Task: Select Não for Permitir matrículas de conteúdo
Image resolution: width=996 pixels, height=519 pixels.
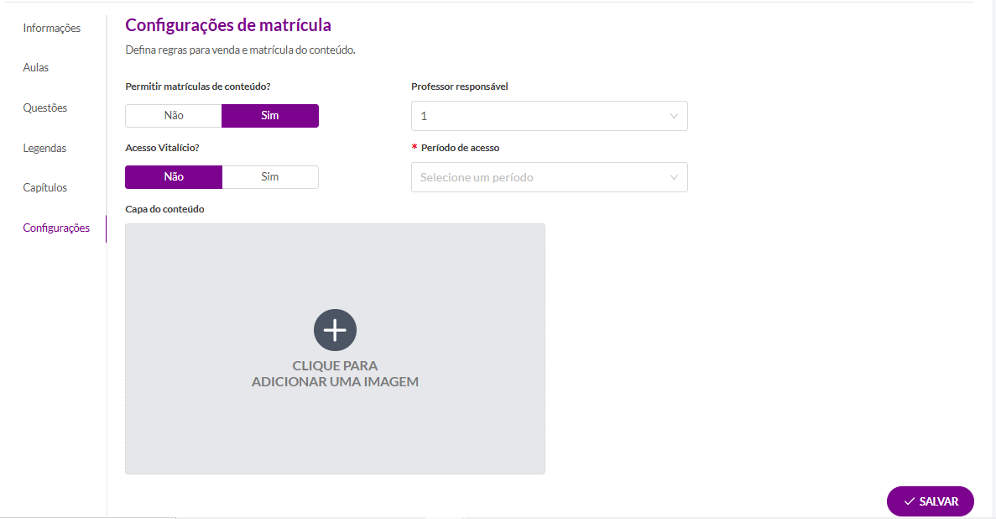Action: tap(174, 116)
